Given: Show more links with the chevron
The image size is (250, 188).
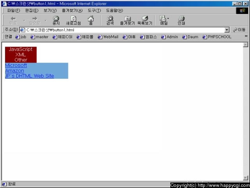Looking at the screenshot, I should 246,36.
